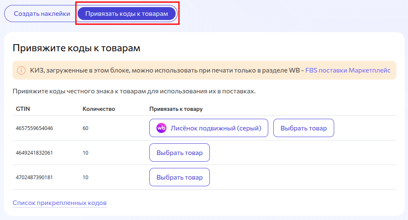Screen dimensions: 408x220
Task: Click the "Привязать к товару" column header
Action: (176, 109)
